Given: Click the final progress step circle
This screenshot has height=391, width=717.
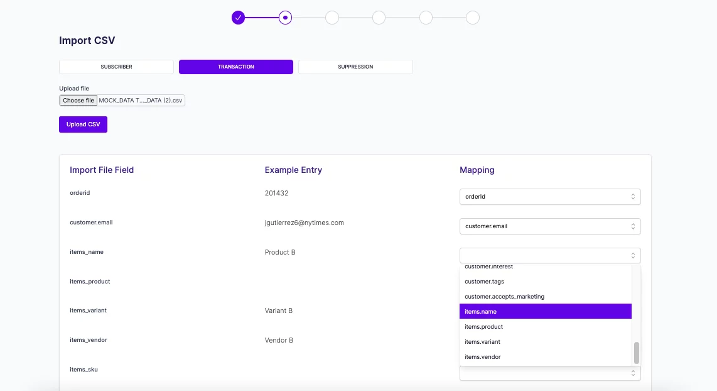Looking at the screenshot, I should click(x=473, y=18).
